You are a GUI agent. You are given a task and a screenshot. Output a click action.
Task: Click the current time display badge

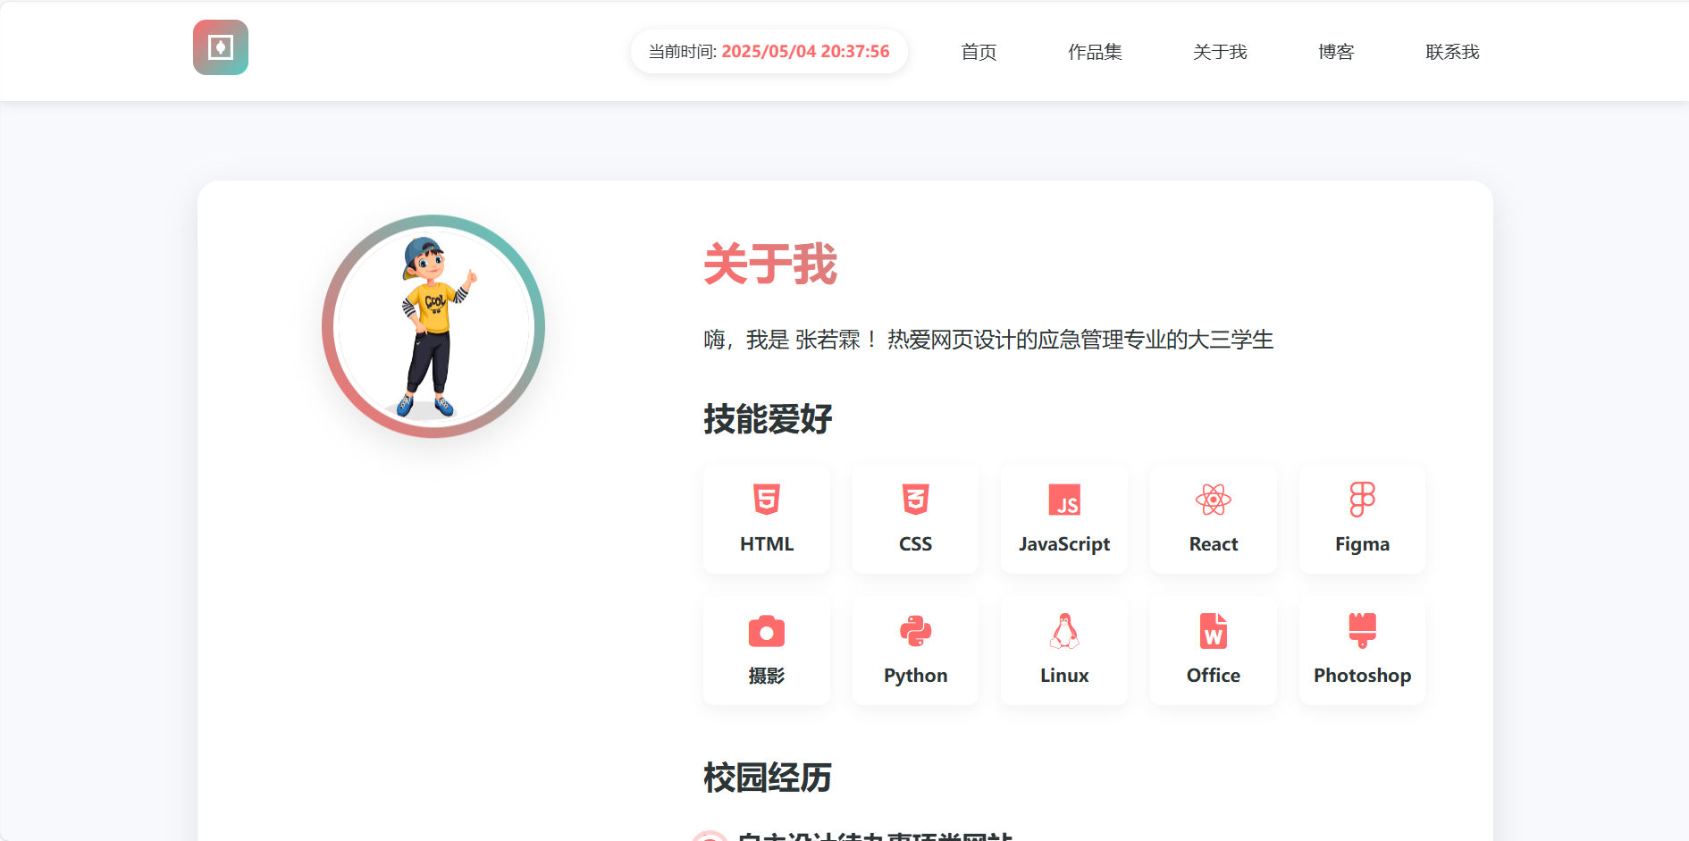pos(769,52)
